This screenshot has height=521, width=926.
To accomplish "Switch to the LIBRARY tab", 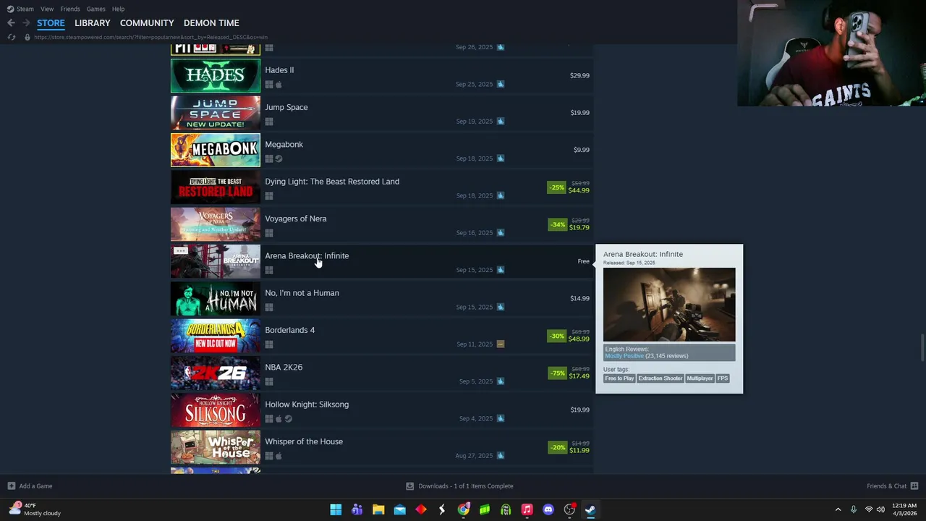I will tap(93, 23).
